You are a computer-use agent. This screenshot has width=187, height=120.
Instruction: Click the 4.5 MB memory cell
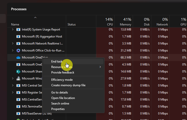click(126, 64)
